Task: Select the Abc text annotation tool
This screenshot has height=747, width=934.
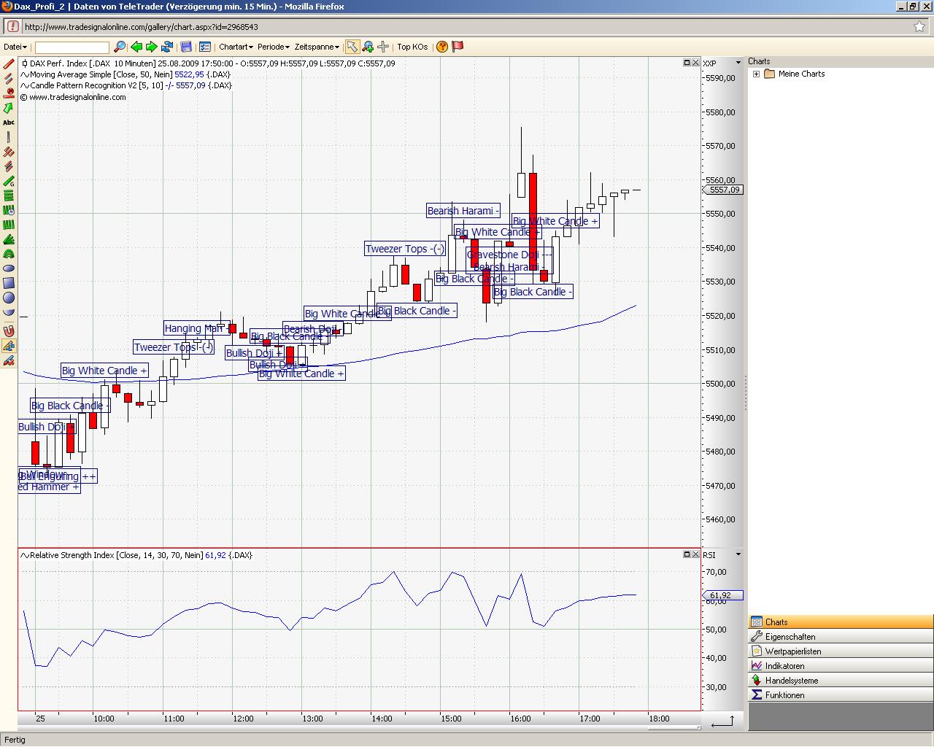Action: (9, 123)
